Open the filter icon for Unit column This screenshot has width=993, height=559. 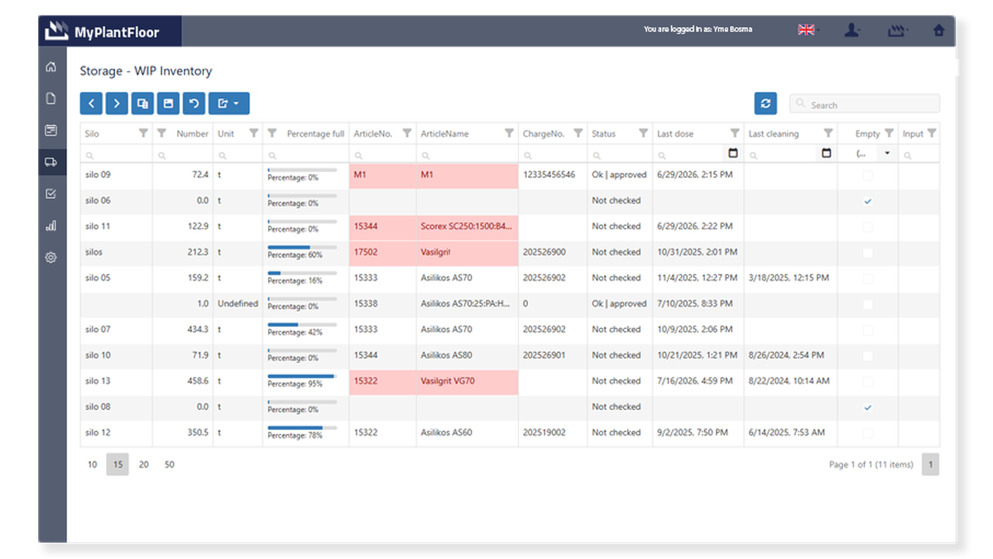coord(254,133)
